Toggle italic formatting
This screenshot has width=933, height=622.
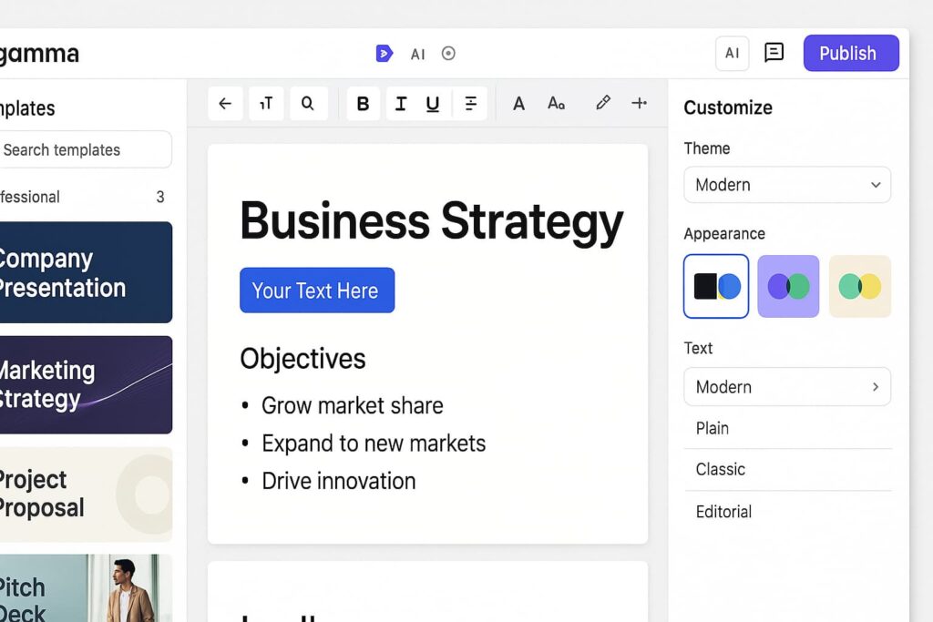point(401,104)
